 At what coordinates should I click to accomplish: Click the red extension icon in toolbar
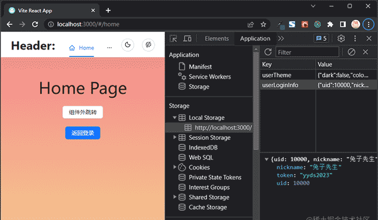pos(305,24)
